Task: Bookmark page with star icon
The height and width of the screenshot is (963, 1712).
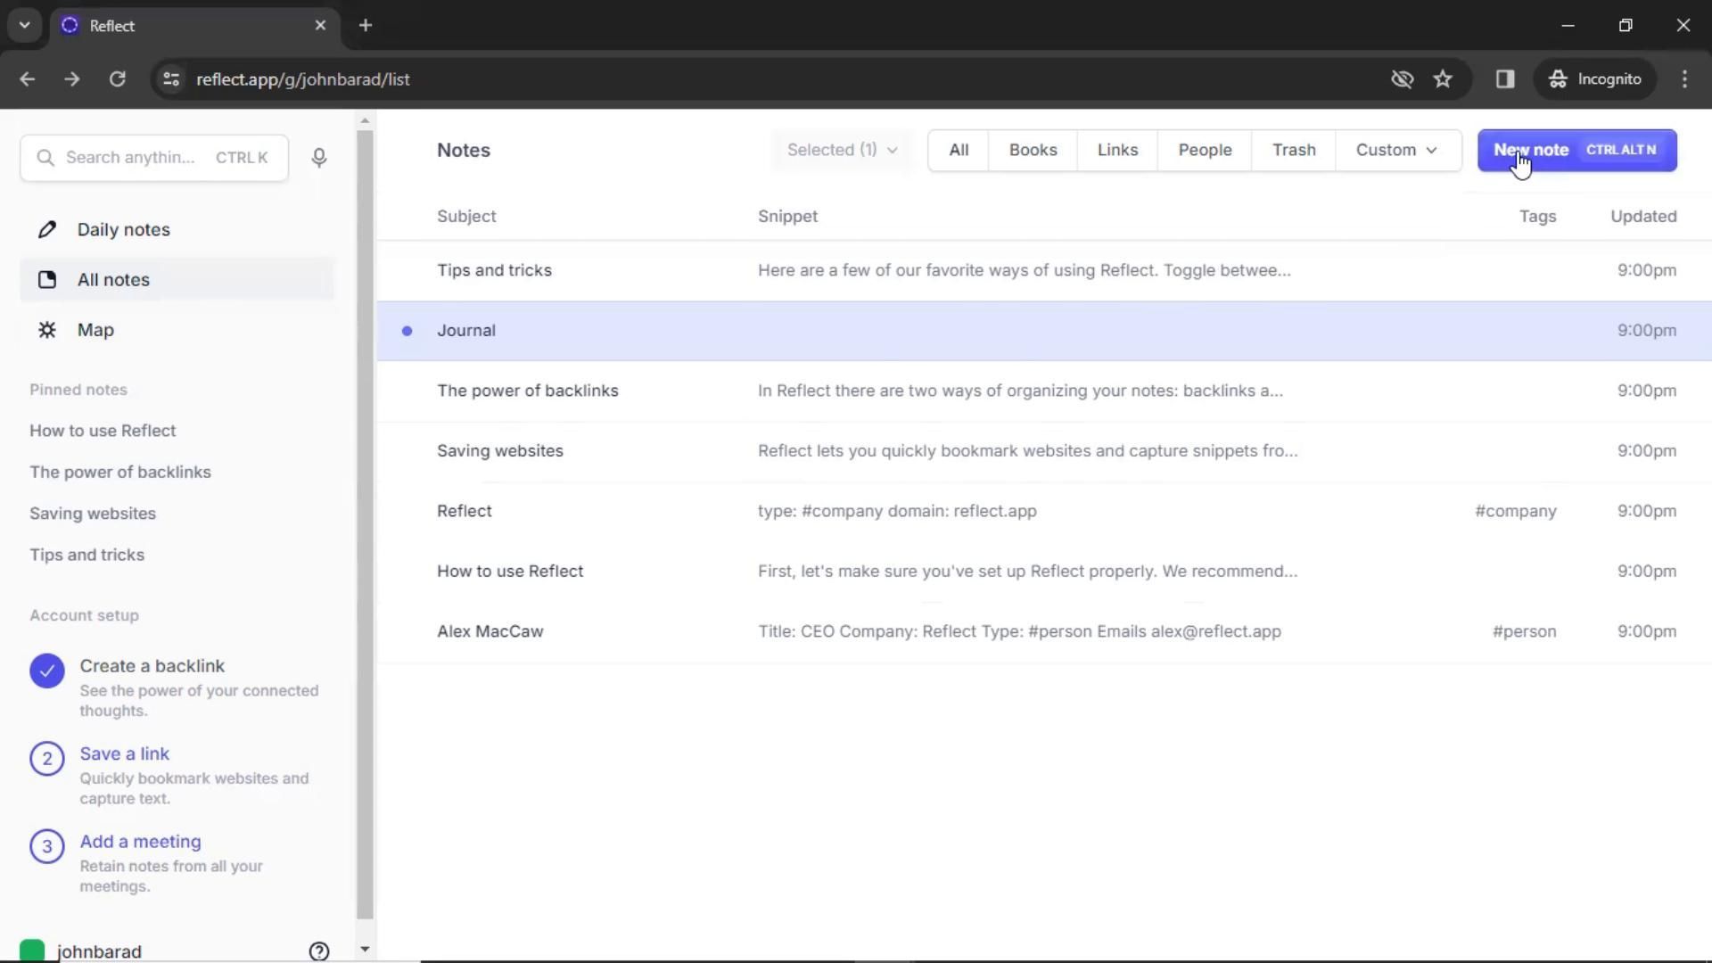Action: pos(1443,79)
